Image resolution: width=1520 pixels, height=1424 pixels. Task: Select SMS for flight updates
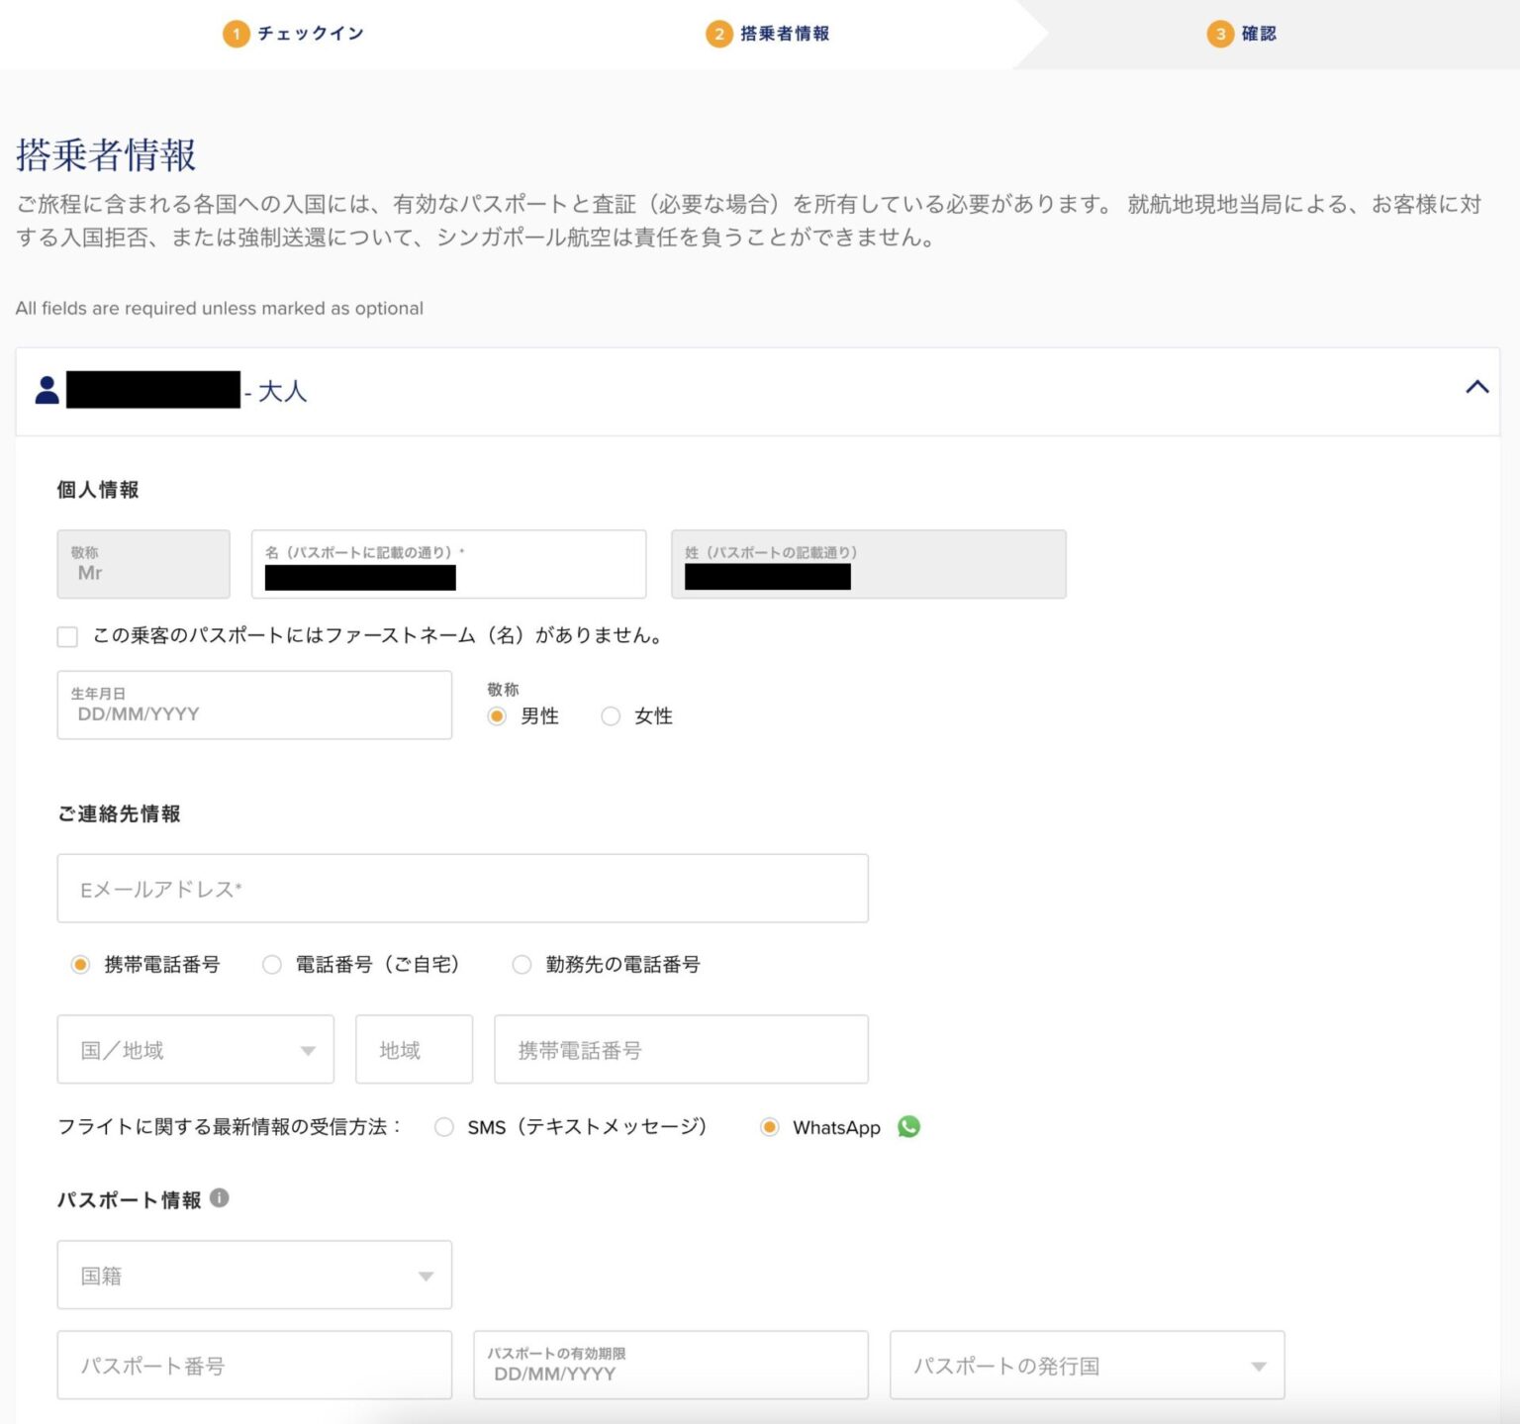[x=444, y=1127]
